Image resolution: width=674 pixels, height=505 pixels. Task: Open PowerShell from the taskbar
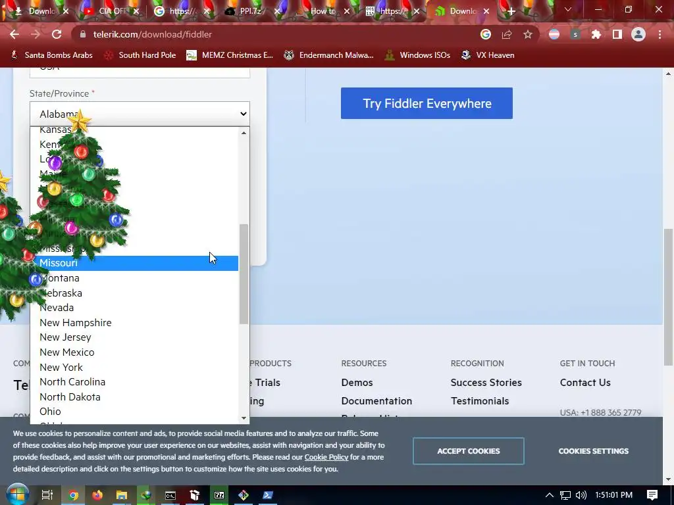click(x=268, y=495)
